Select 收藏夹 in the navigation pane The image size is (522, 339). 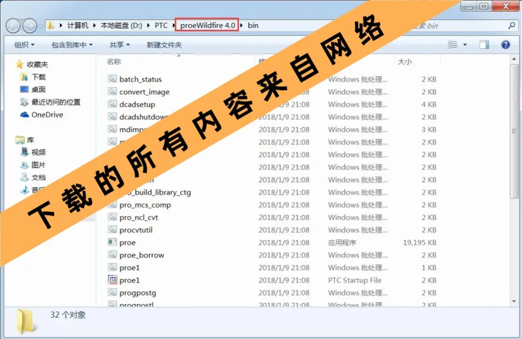pos(37,64)
